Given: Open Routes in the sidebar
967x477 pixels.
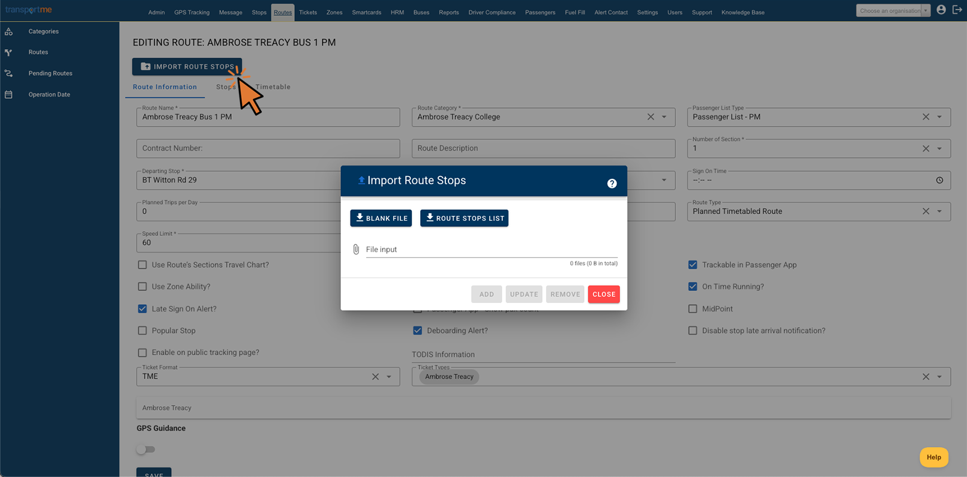Looking at the screenshot, I should (38, 52).
